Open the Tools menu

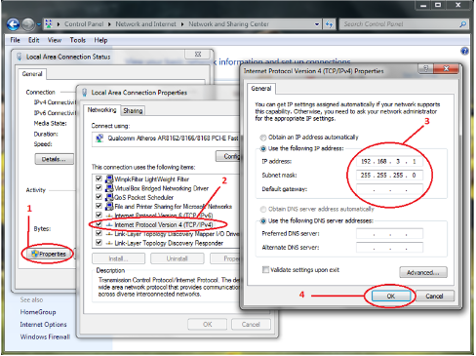point(78,40)
